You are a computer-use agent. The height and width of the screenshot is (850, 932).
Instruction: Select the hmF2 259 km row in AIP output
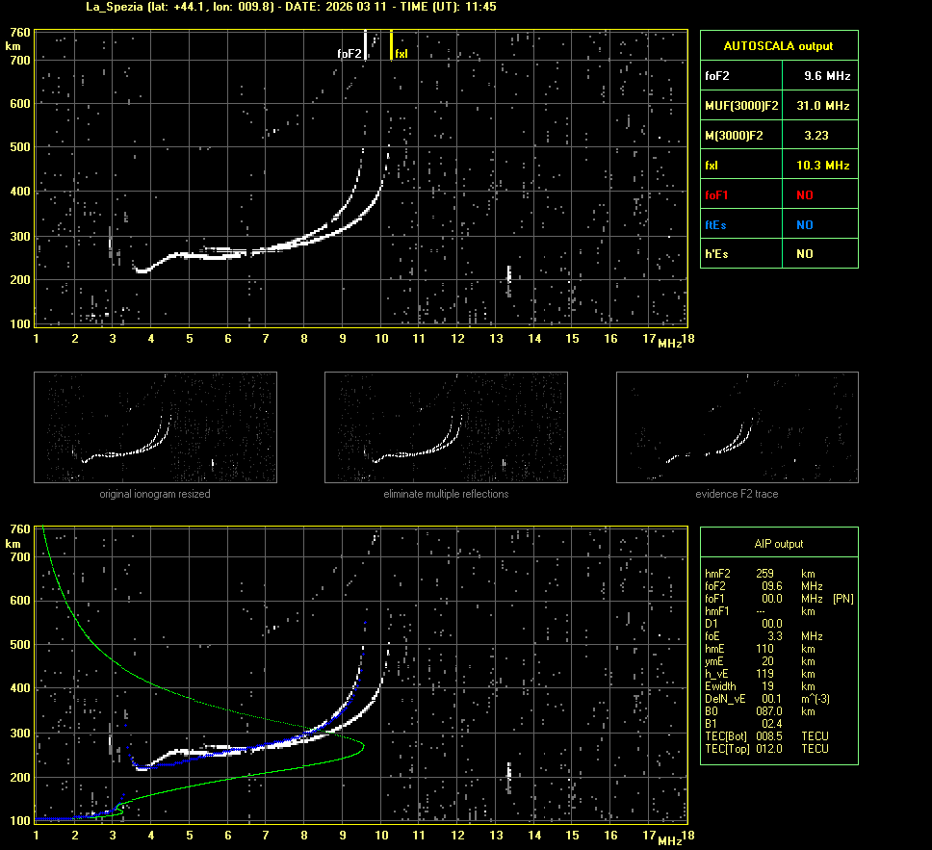[x=761, y=573]
